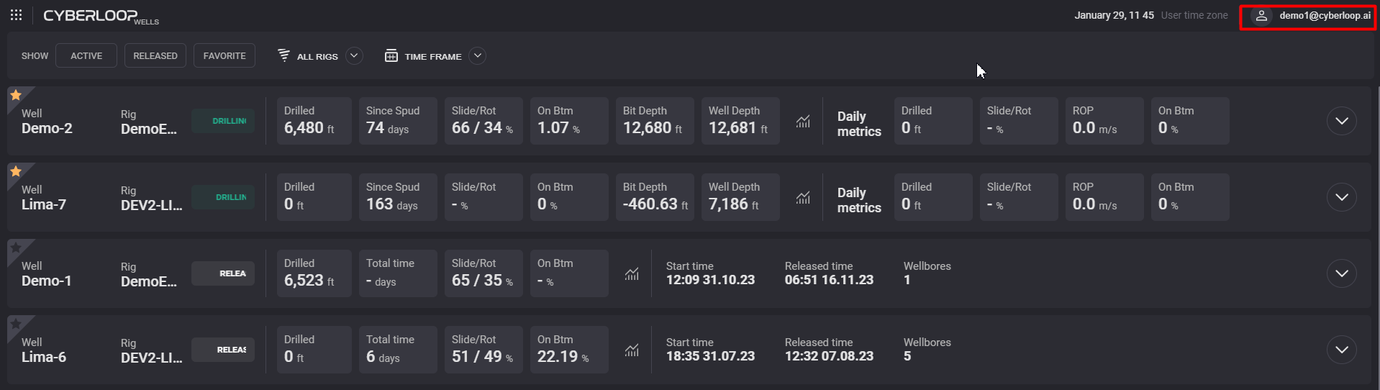Screen dimensions: 1380x390
Task: Click the user account icon for demo1@cyberloop.ai
Action: click(1261, 16)
